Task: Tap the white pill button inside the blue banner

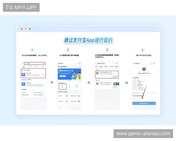Action: 63,76
